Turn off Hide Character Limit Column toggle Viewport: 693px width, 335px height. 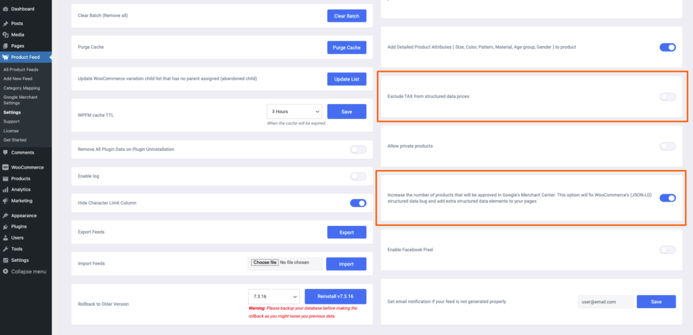(x=358, y=203)
